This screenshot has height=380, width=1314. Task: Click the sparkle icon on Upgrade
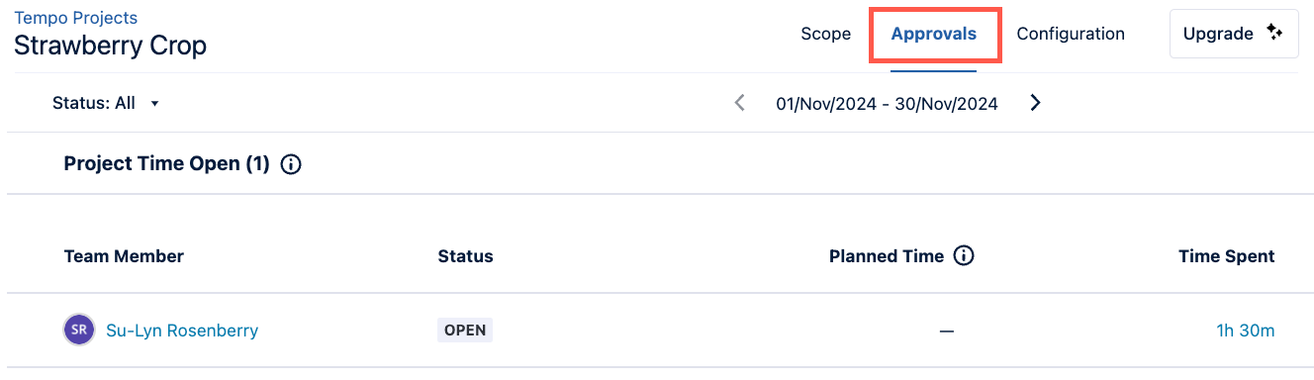1274,34
